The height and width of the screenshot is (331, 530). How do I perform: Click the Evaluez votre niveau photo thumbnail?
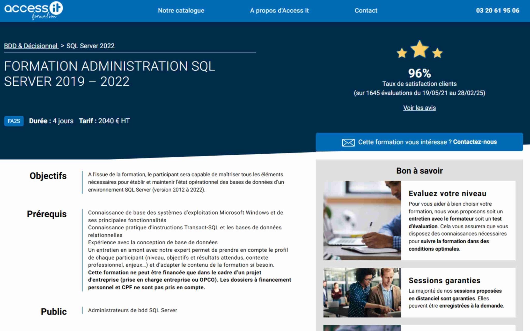coord(362,221)
